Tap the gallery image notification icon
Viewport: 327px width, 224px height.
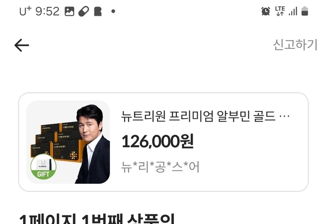point(69,11)
